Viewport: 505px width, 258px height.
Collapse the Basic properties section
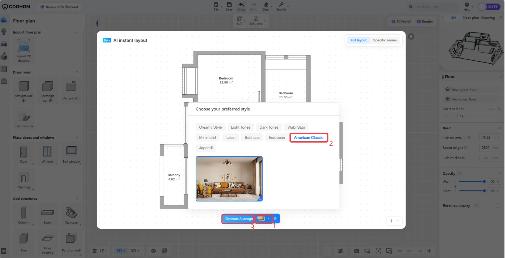point(499,128)
